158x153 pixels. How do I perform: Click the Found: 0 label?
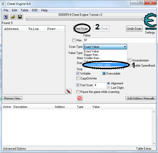[7, 23]
